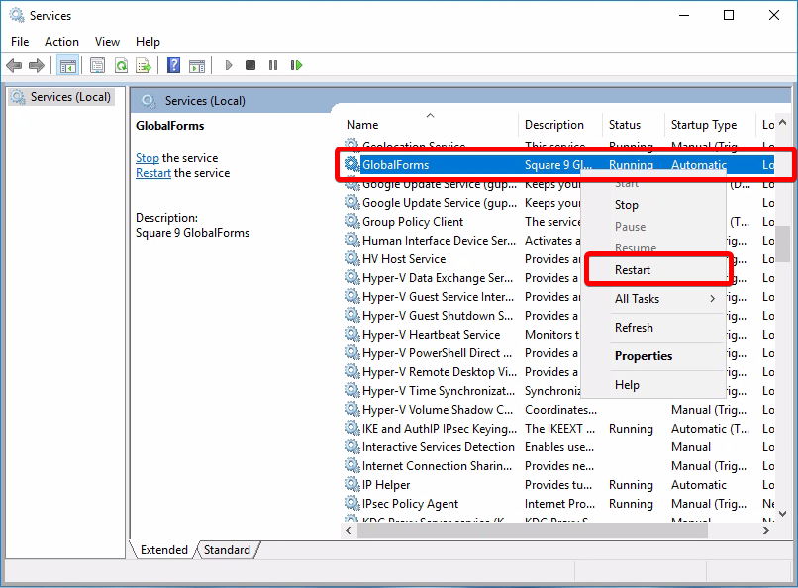
Task: Click the Stop Service square toolbar icon
Action: coord(250,65)
